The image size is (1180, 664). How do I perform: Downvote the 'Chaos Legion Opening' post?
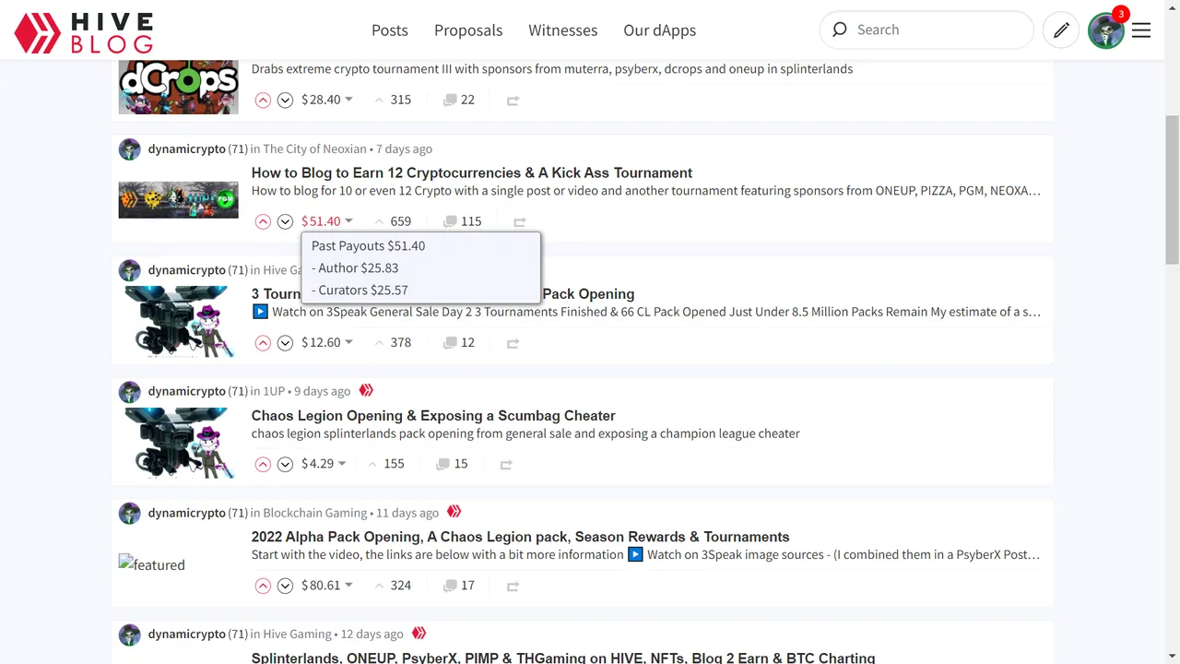[x=285, y=464]
